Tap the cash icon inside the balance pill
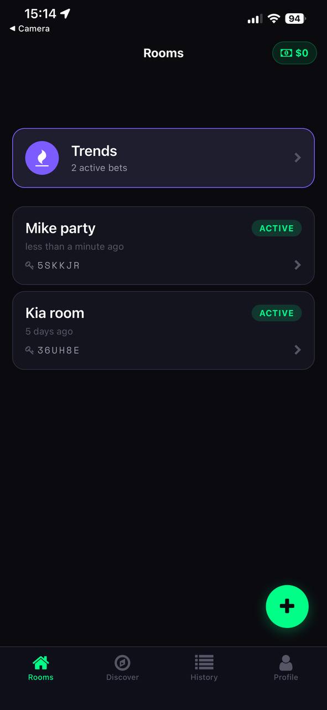Image resolution: width=327 pixels, height=710 pixels. [x=286, y=53]
